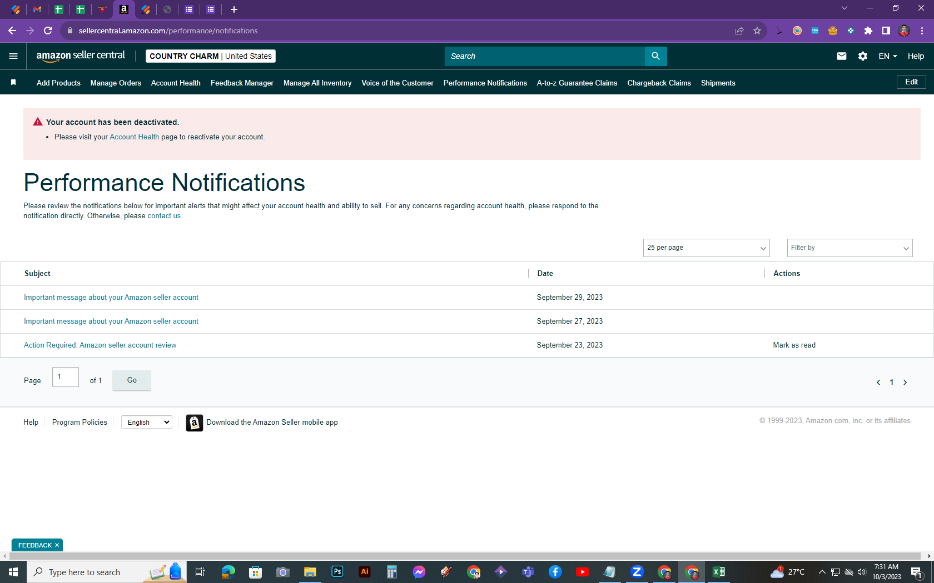Image resolution: width=934 pixels, height=583 pixels.
Task: Click the Amazon Seller Central logo
Action: point(81,56)
